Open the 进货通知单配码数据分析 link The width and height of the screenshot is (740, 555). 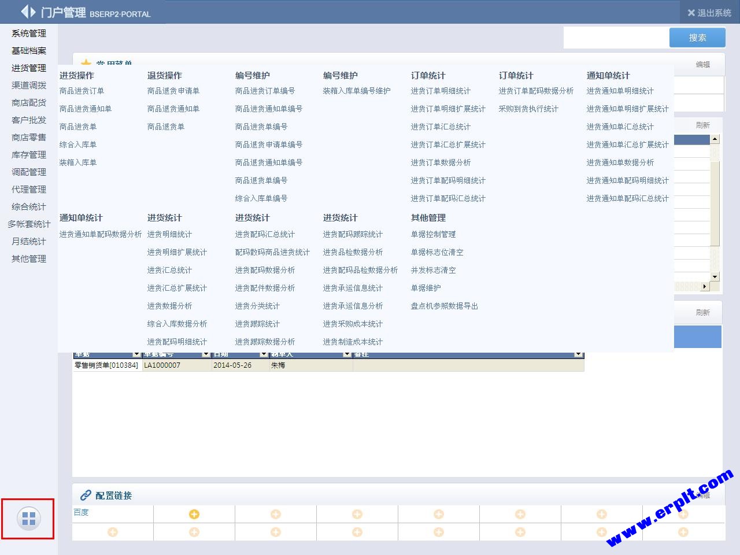(101, 234)
